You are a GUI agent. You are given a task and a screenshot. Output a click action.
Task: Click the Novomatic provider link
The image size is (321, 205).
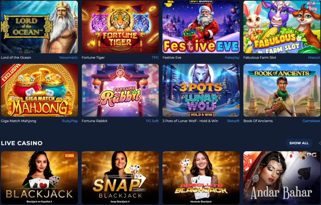(69, 57)
